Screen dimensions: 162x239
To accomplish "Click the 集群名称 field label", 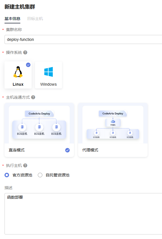I will [14, 30].
